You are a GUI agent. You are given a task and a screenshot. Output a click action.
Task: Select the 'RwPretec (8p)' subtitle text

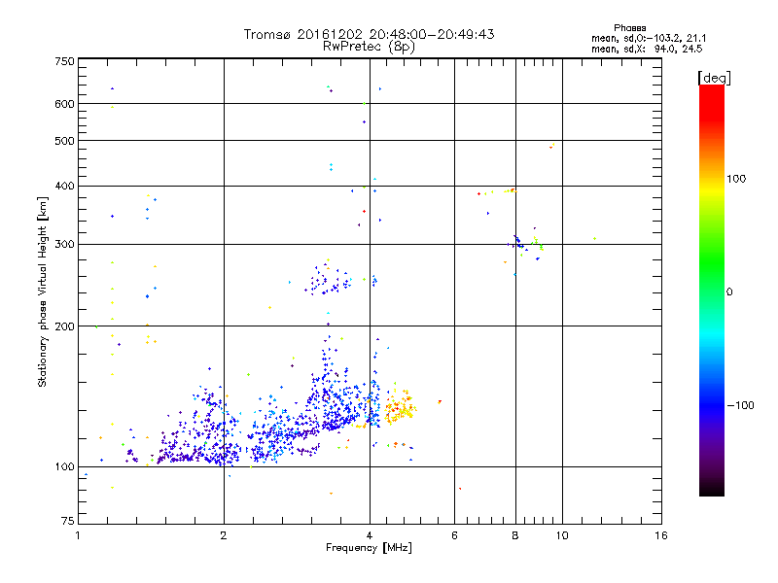coord(369,47)
